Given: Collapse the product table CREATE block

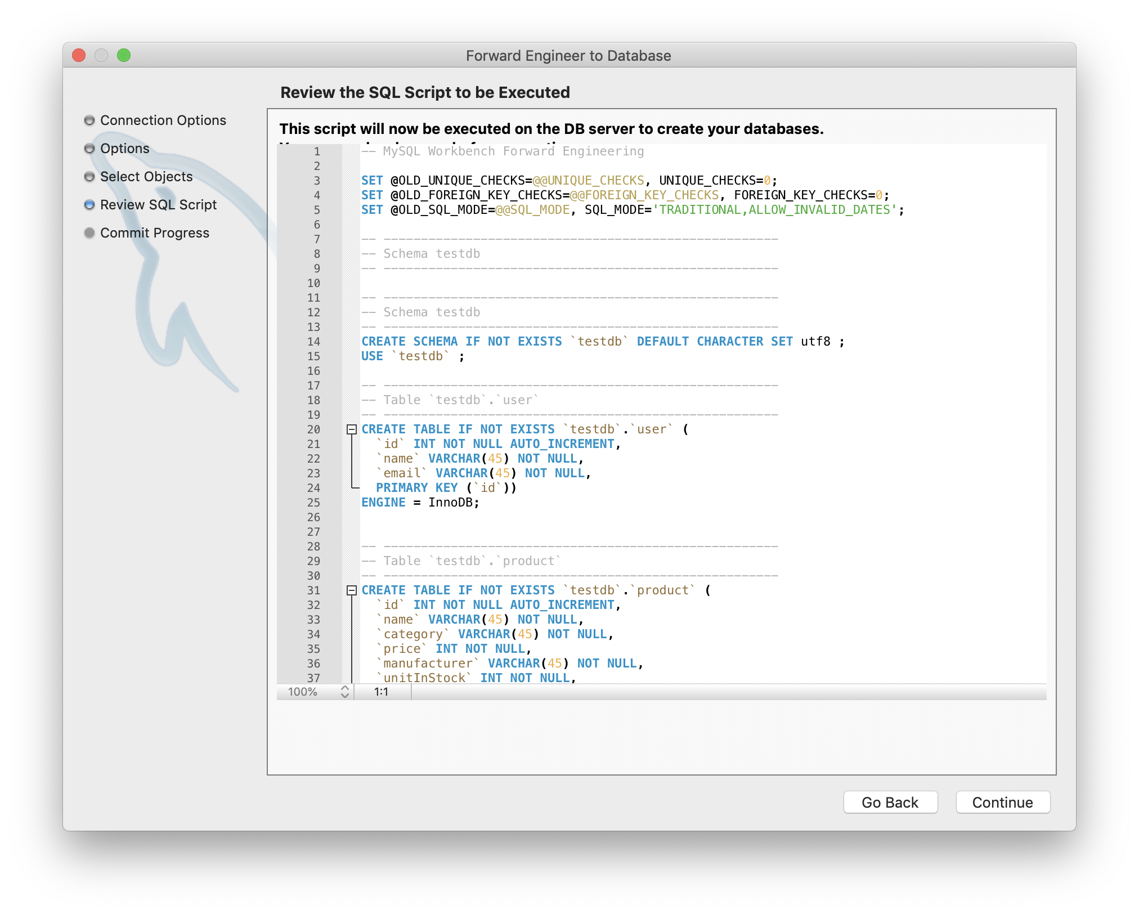Looking at the screenshot, I should 352,590.
